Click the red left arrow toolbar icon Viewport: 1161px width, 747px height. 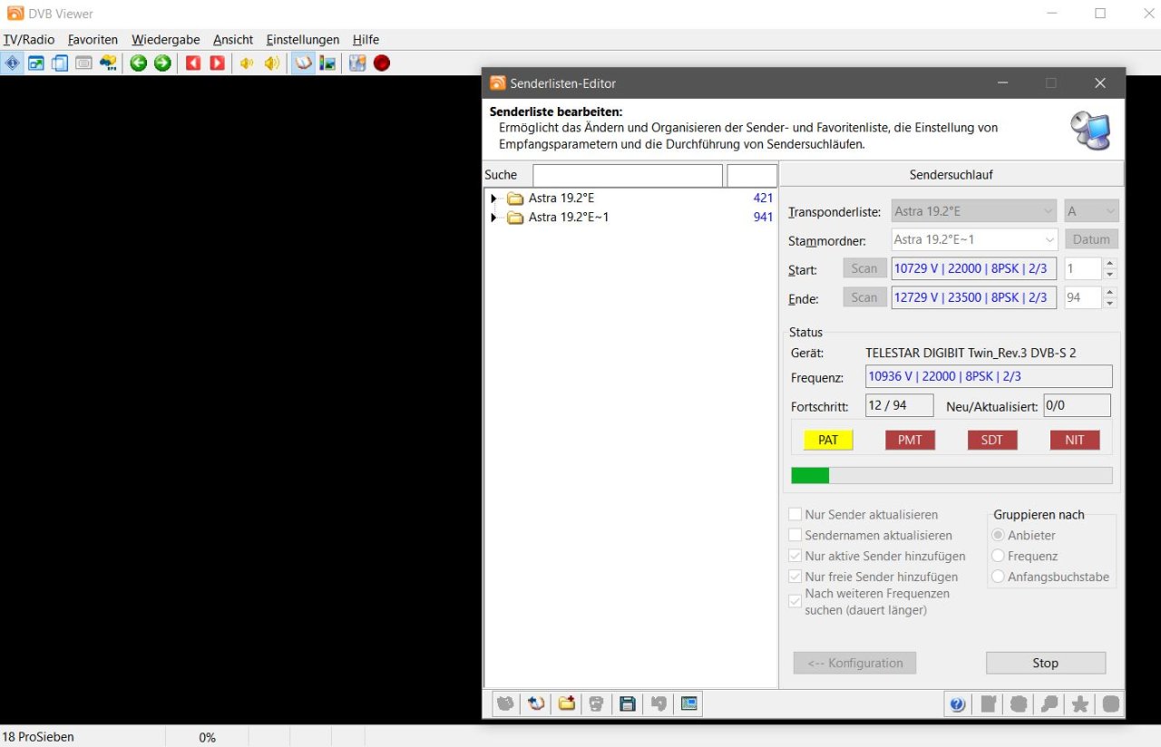(192, 63)
